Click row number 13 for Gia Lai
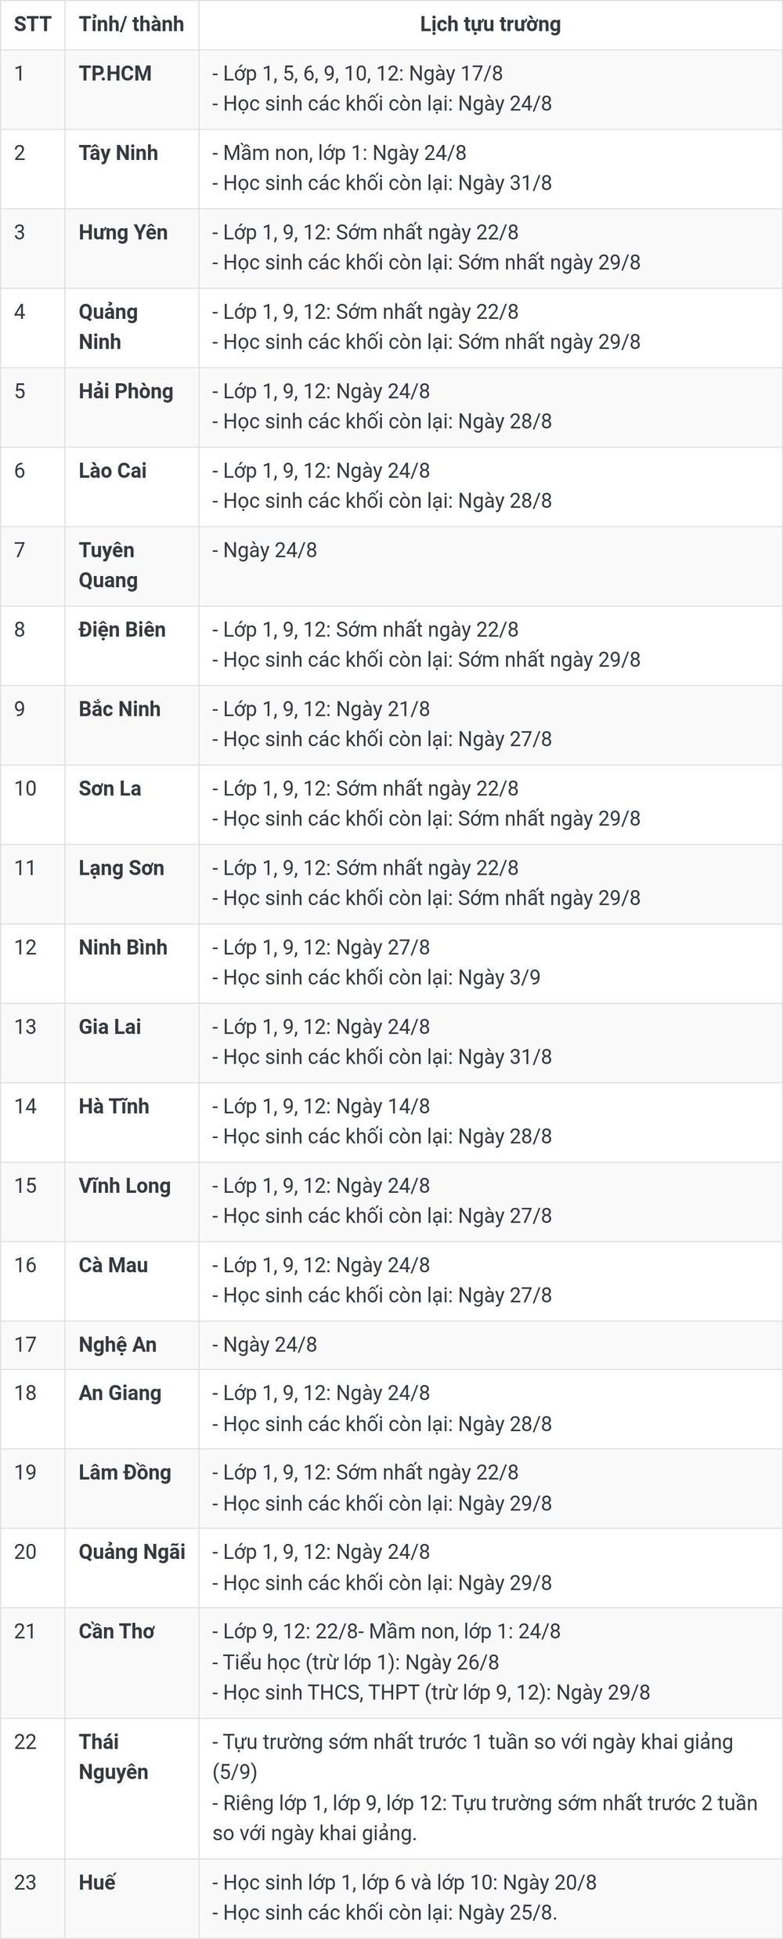The height and width of the screenshot is (1939, 783). click(25, 1027)
